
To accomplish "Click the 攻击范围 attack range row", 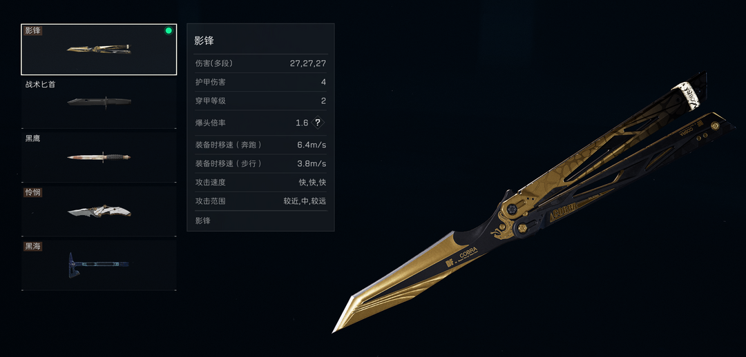I will pos(260,201).
